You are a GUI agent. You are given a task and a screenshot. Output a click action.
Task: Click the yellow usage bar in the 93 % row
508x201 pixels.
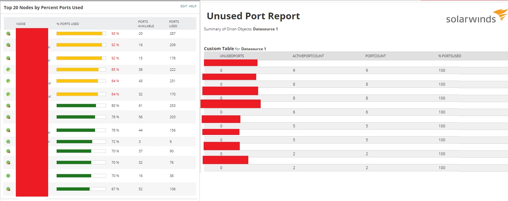[79, 33]
